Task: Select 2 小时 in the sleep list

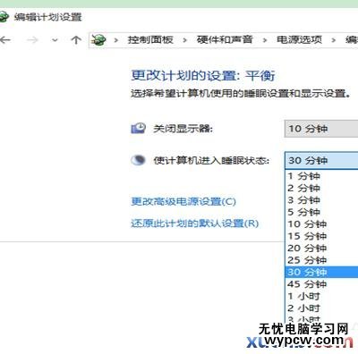Action: coord(321,308)
